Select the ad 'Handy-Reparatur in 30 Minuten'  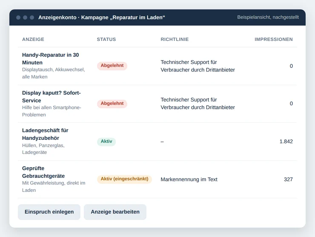50,58
